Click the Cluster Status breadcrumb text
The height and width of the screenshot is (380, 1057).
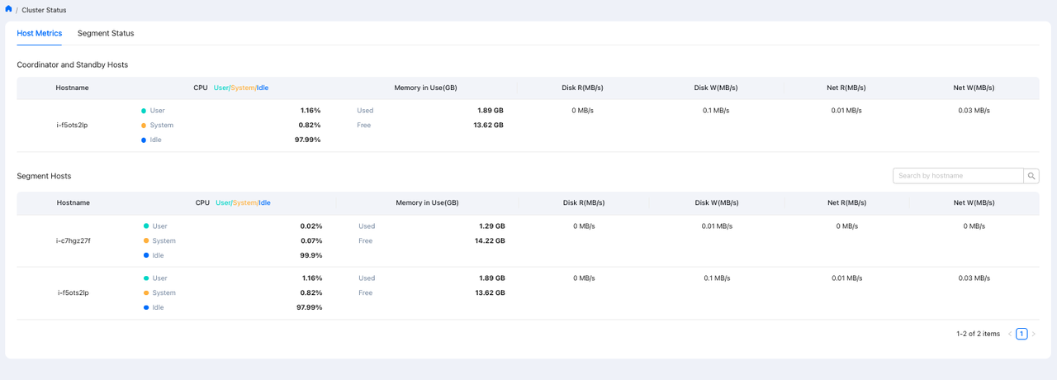click(x=44, y=10)
